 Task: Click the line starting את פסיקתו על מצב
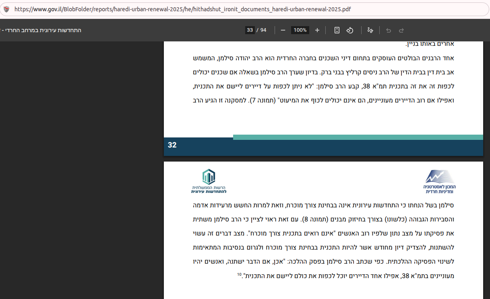(x=324, y=233)
